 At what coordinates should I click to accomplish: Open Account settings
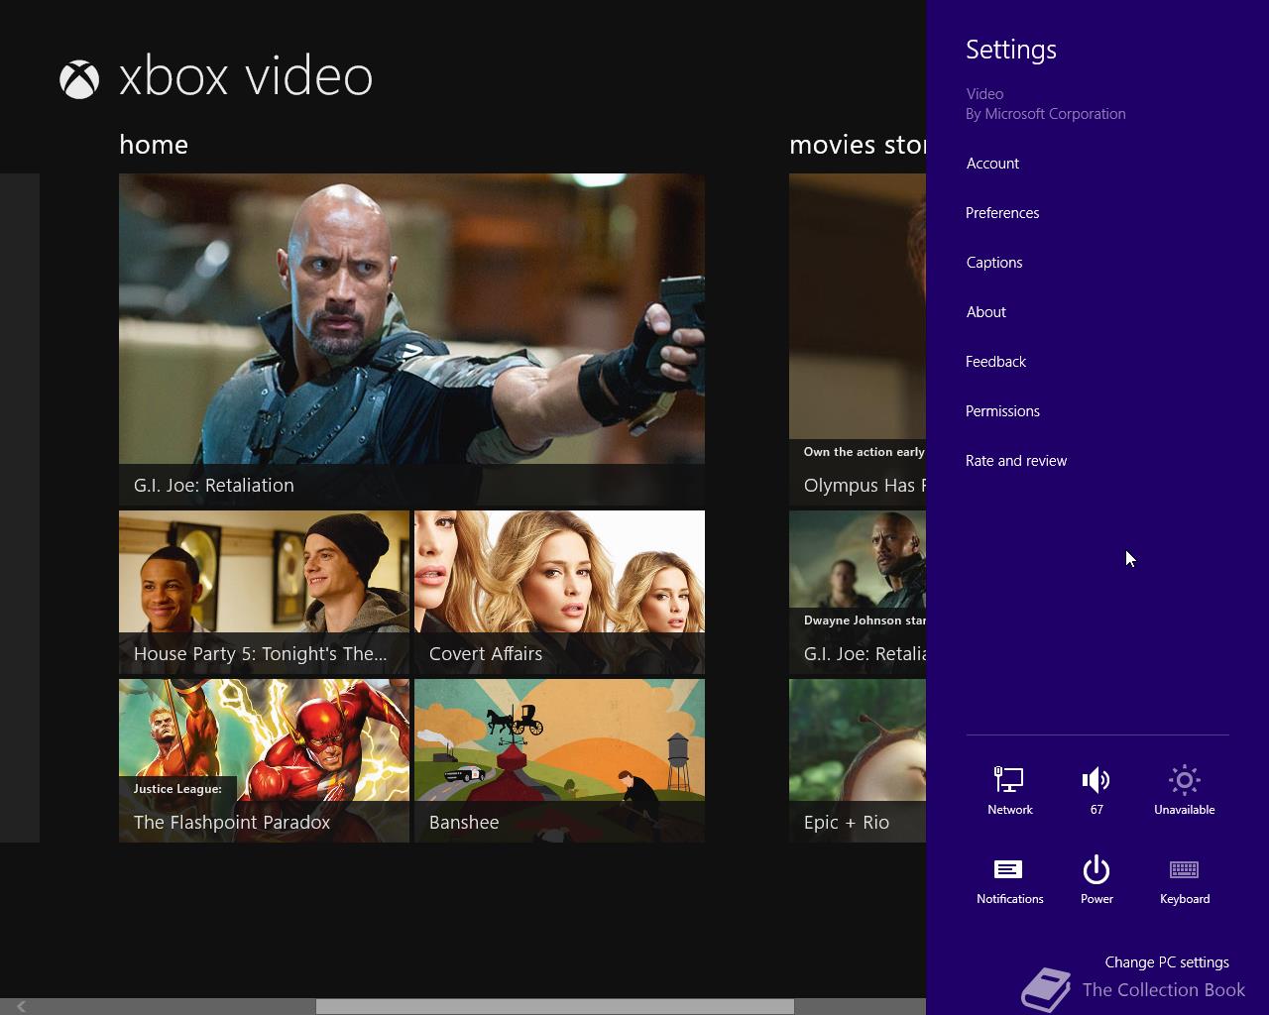click(992, 164)
